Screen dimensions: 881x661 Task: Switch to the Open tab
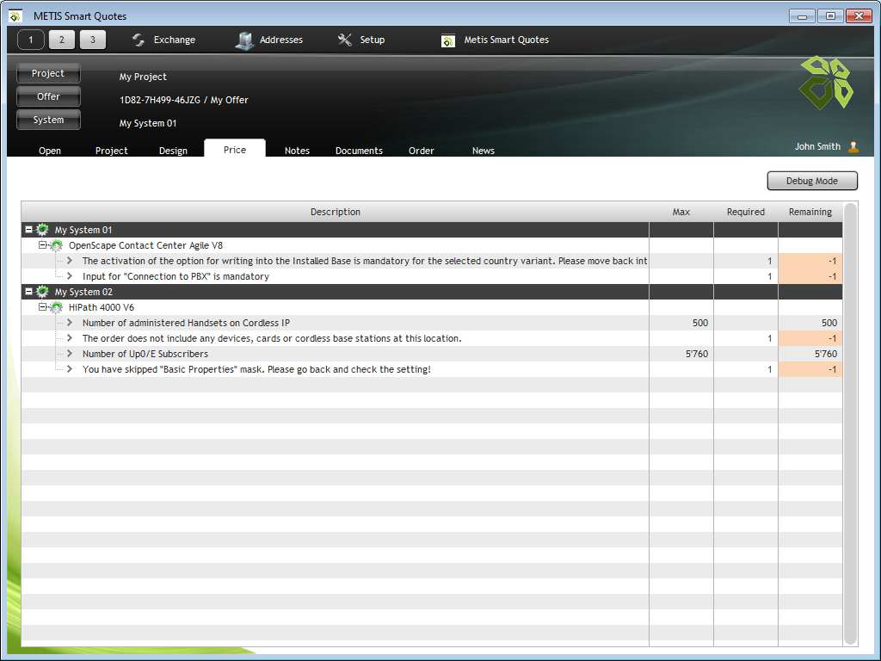pos(50,151)
